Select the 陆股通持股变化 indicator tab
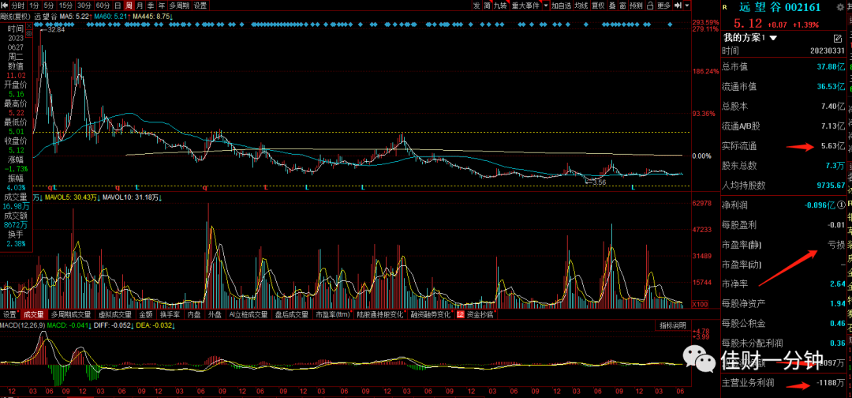852x398 pixels. point(380,314)
